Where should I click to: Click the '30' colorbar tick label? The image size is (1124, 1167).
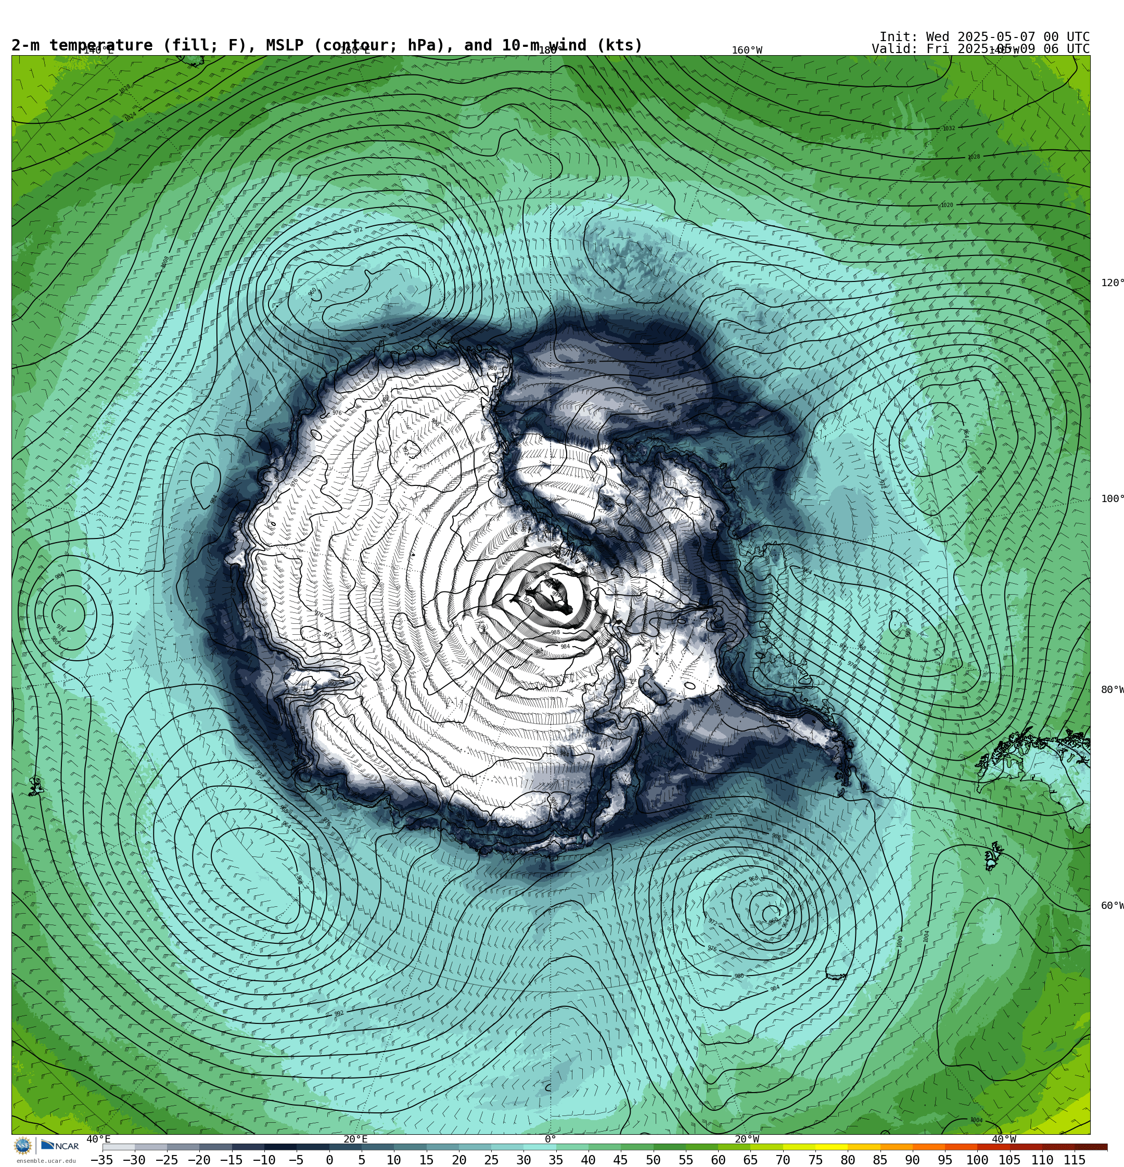coord(523,1160)
